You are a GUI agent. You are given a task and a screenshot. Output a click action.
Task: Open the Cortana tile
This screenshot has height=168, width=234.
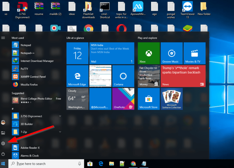point(123,76)
